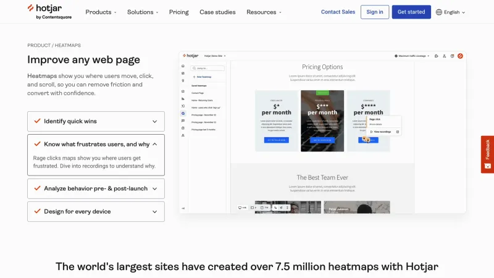Expand the Identify quick wins section
494x278 pixels.
96,121
